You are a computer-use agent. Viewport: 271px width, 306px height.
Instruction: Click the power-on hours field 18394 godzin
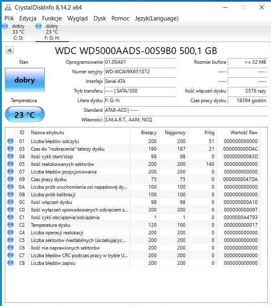pos(248,101)
